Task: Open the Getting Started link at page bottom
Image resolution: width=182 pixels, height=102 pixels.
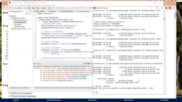Action: pyautogui.click(x=92, y=100)
